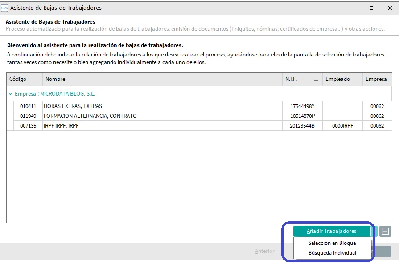The height and width of the screenshot is (264, 399).
Task: Close the Asistente de Bajas window
Action: tap(390, 8)
